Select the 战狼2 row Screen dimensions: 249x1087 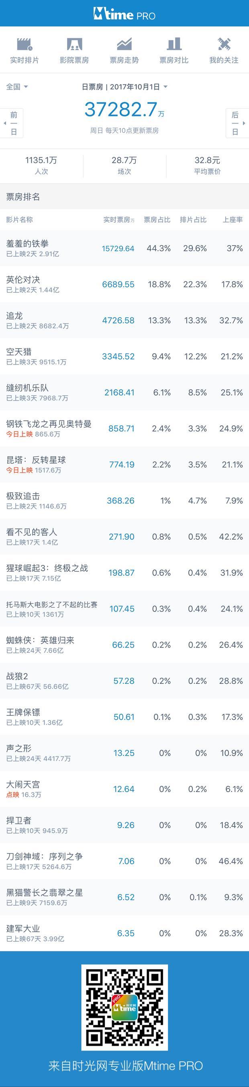(124, 681)
